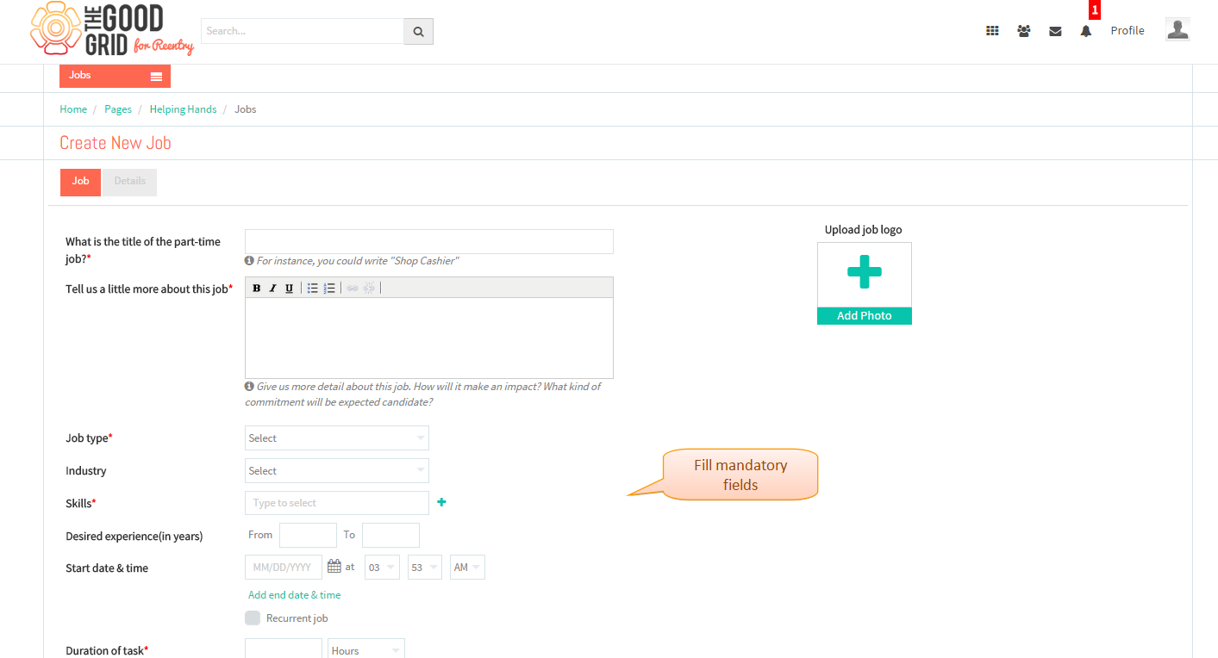The image size is (1218, 658).
Task: Click the profile avatar picture
Action: click(x=1177, y=29)
